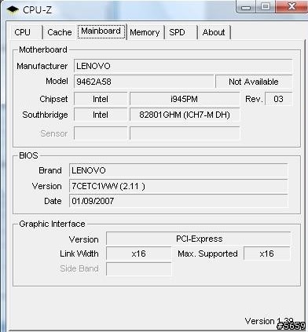Click the Graphic Interface group title
Viewport: 308px width, 332px height.
click(x=52, y=224)
